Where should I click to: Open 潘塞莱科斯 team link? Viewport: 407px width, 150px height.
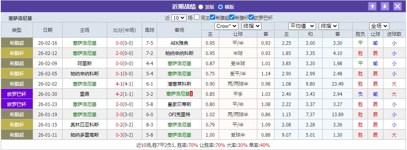(x=179, y=84)
